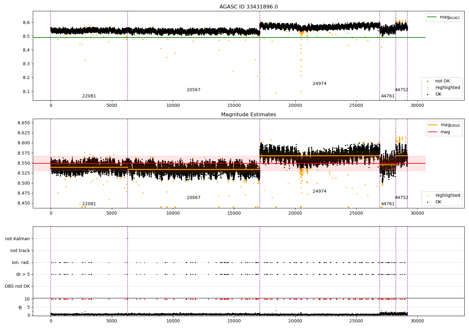Viewport: 469px width, 328px height.
Task: Click the 'dr' y-axis label
Action: [20, 307]
